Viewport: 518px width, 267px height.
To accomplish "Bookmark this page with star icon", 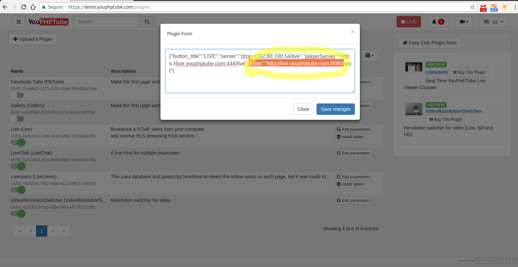I will (x=472, y=7).
